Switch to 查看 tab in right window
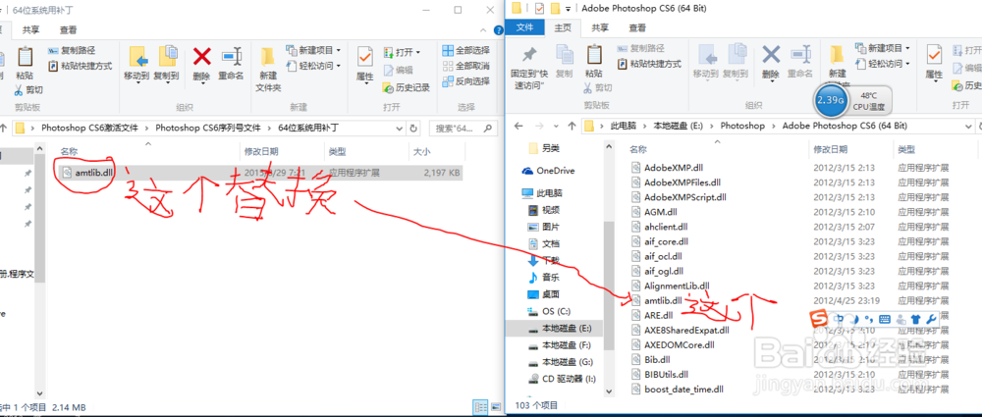The height and width of the screenshot is (417, 982). 637,27
